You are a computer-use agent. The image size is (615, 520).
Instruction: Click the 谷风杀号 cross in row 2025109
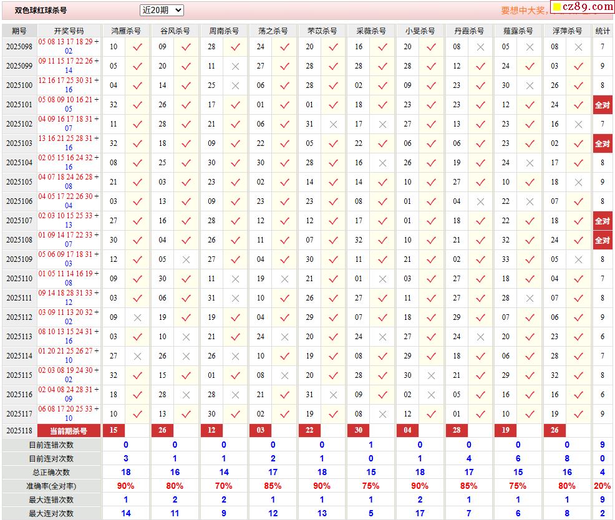click(186, 259)
